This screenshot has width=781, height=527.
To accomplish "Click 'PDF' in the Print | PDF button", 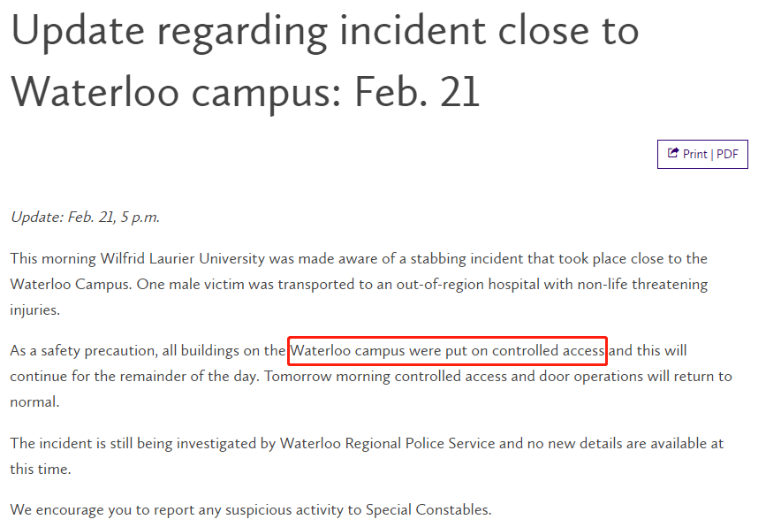I will point(727,155).
